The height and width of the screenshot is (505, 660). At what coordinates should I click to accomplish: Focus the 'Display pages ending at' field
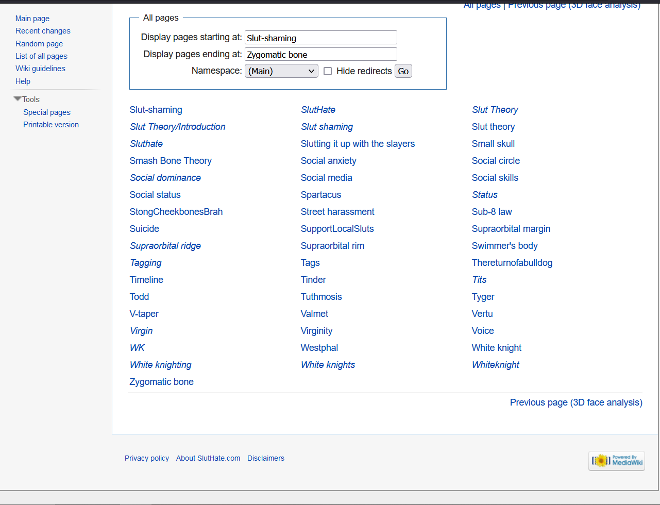321,54
